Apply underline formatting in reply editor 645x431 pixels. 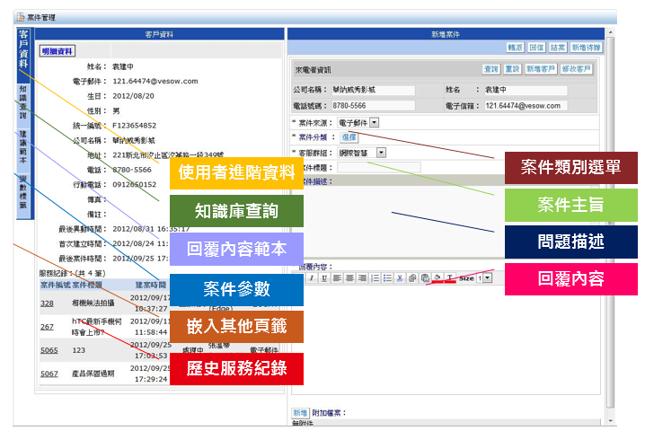[324, 278]
